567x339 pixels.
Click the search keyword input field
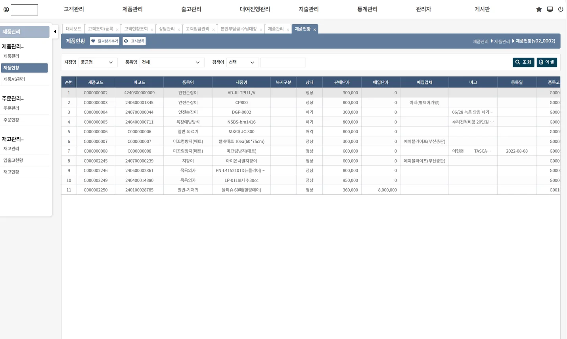click(283, 62)
